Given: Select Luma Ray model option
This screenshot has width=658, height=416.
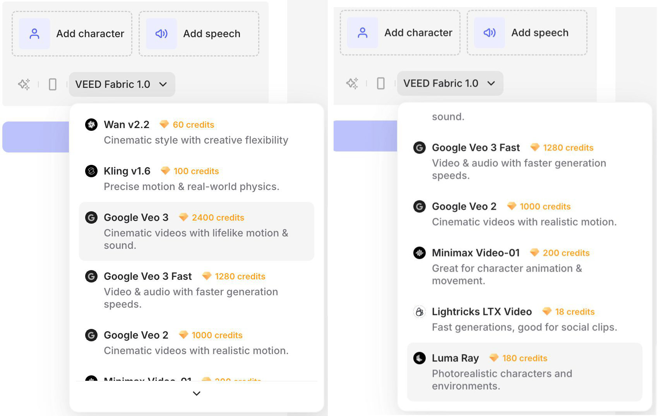Looking at the screenshot, I should coord(525,372).
